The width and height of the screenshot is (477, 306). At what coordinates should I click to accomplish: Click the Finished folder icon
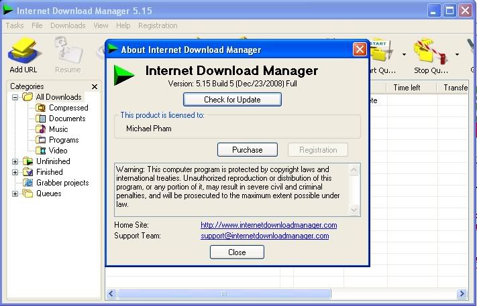(x=28, y=172)
